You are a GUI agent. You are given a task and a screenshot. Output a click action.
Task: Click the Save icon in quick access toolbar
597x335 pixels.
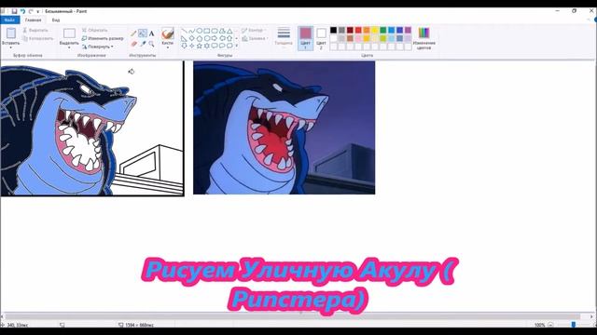[x=15, y=11]
